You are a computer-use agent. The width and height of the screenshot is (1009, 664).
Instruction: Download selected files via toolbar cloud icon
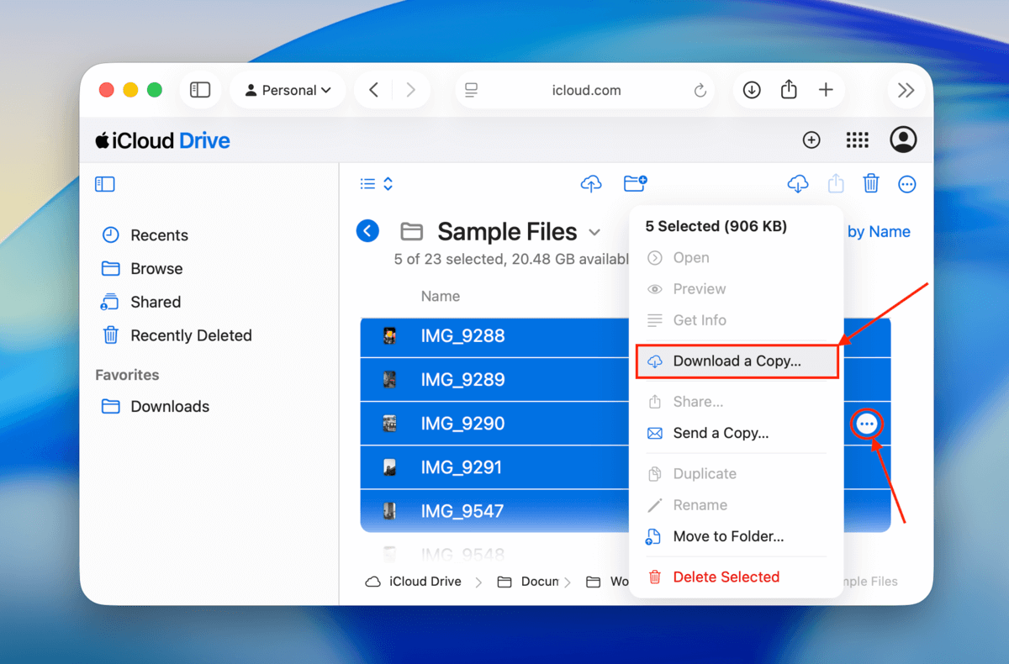(797, 183)
